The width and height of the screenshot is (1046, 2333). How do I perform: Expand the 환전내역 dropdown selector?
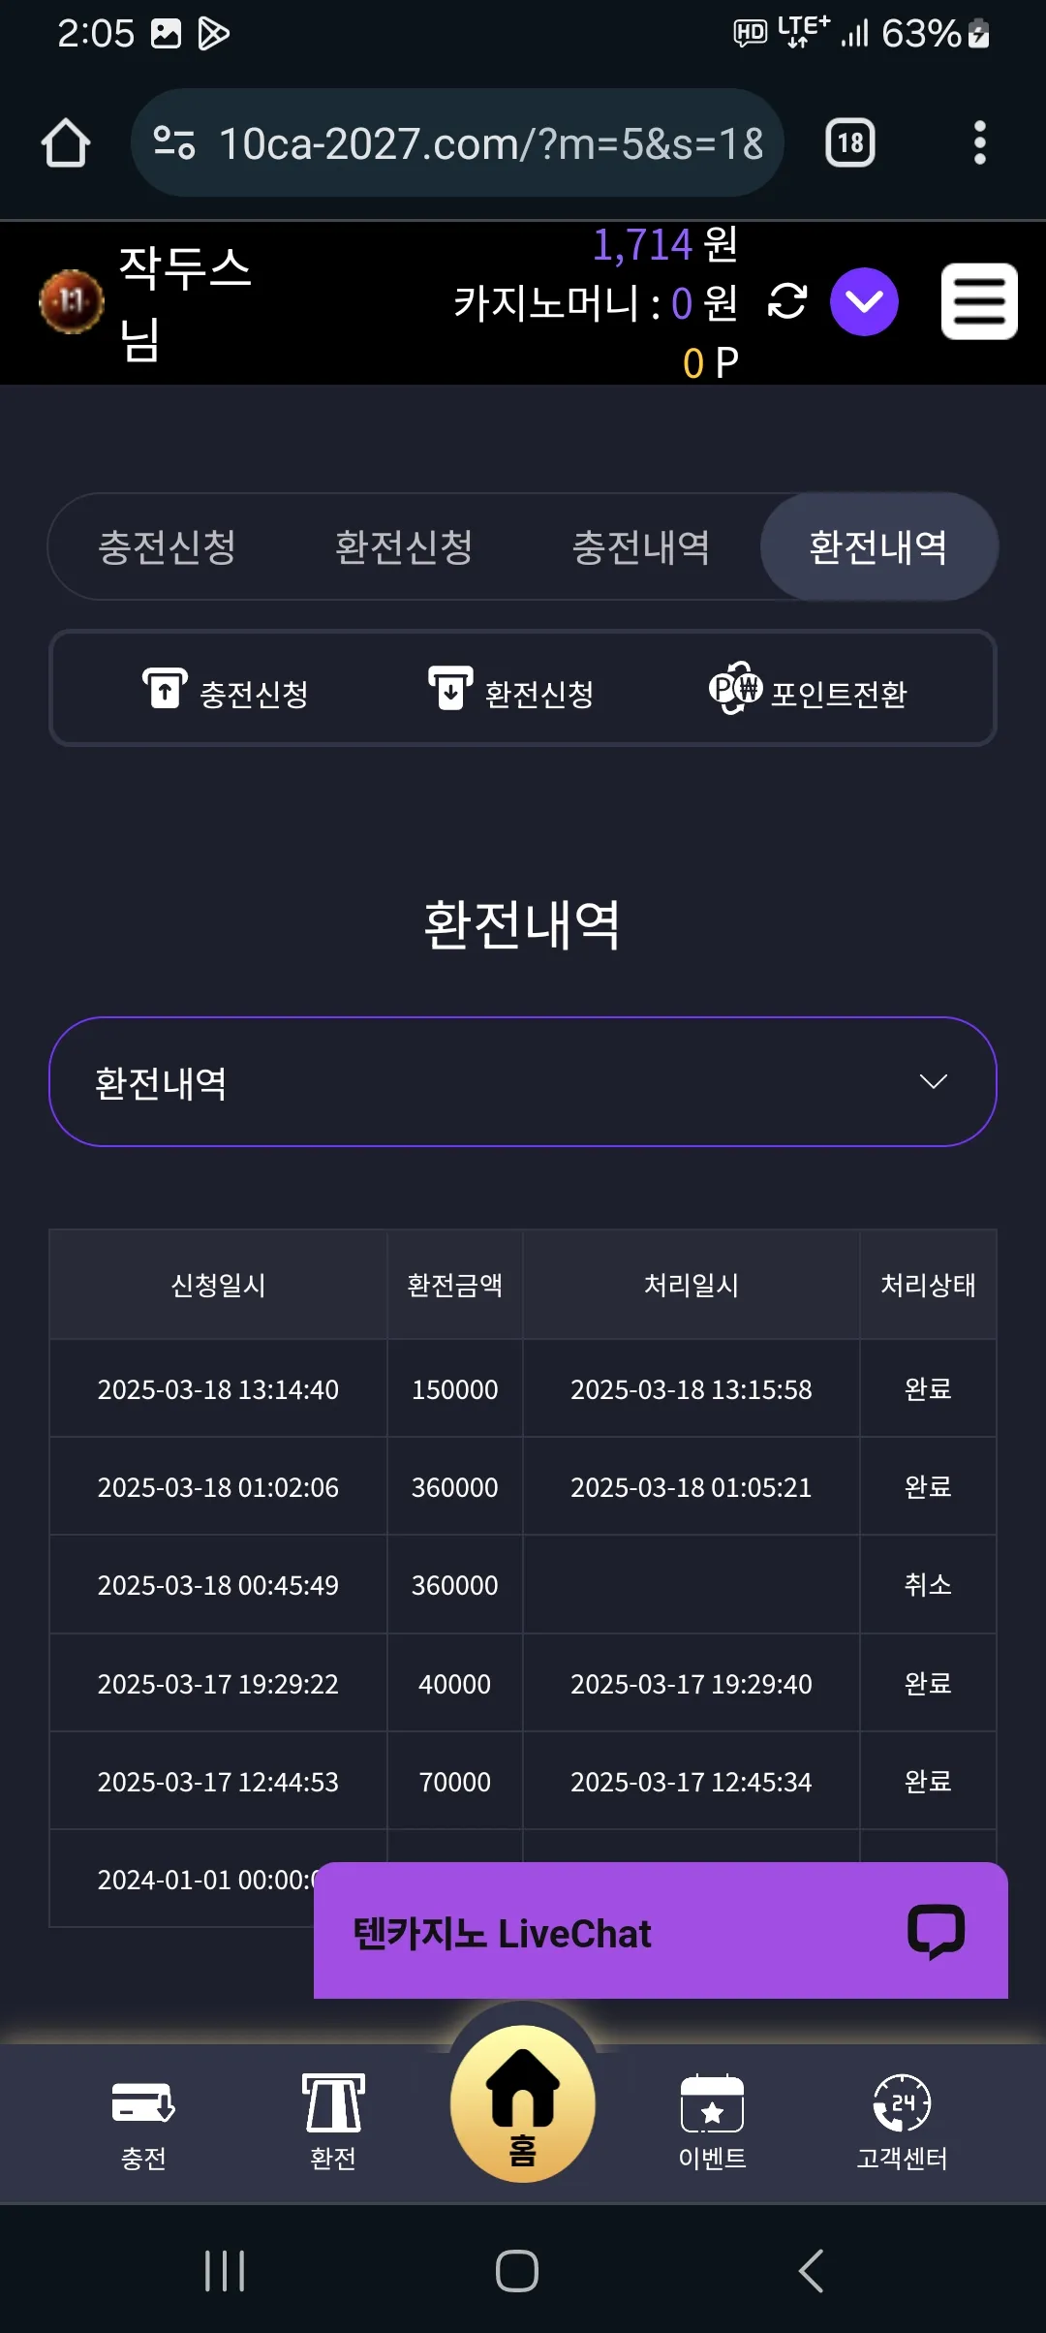point(523,1081)
